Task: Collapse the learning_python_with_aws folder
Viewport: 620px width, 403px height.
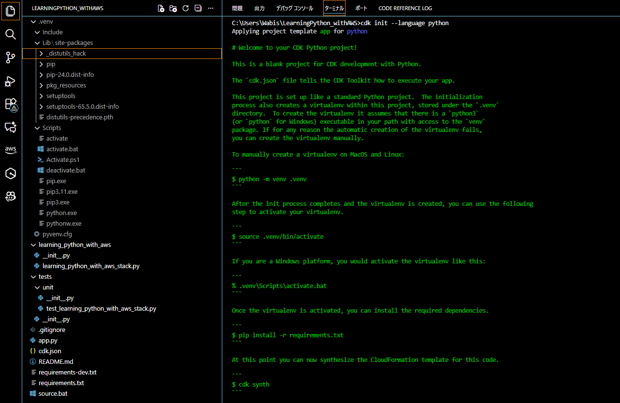Action: 33,245
